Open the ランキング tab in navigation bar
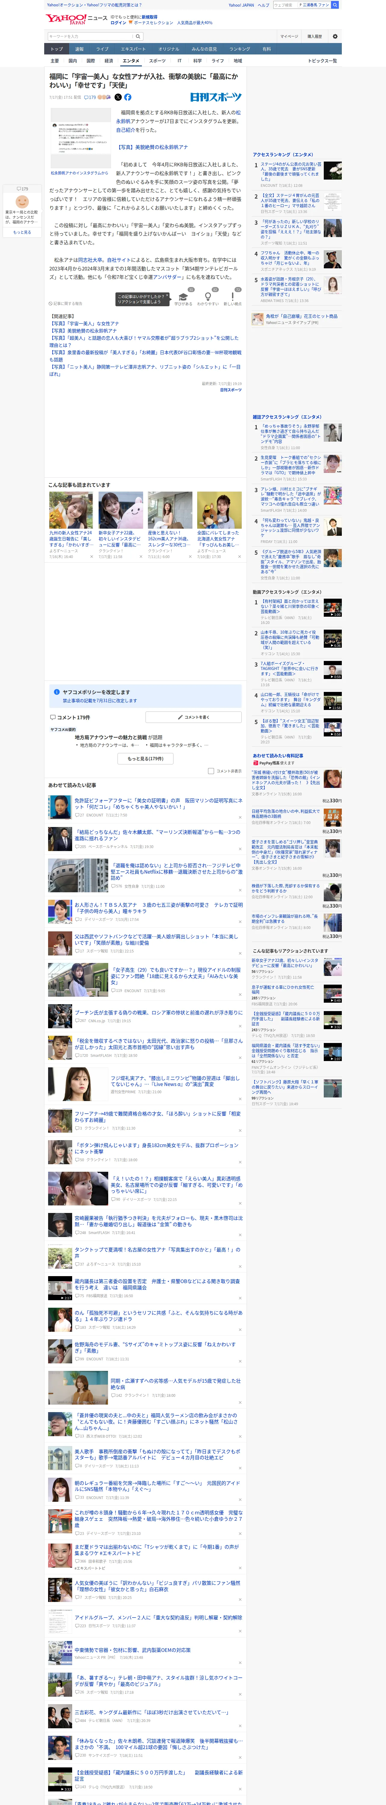The image size is (386, 1805). (x=240, y=49)
